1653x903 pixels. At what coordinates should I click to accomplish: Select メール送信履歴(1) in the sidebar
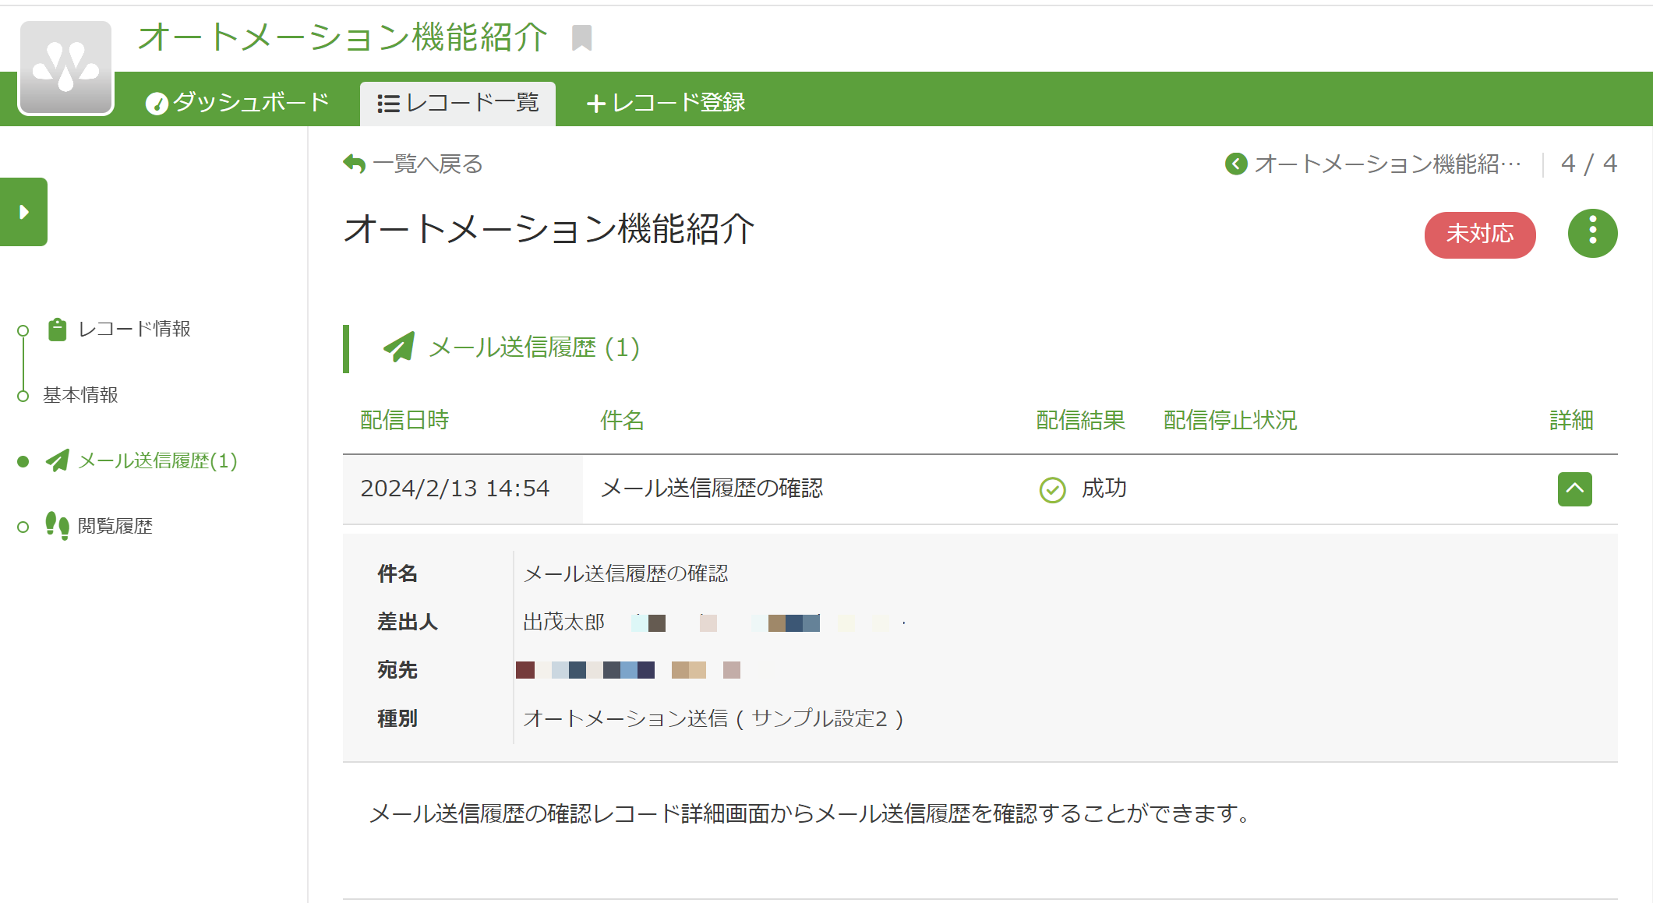(158, 460)
